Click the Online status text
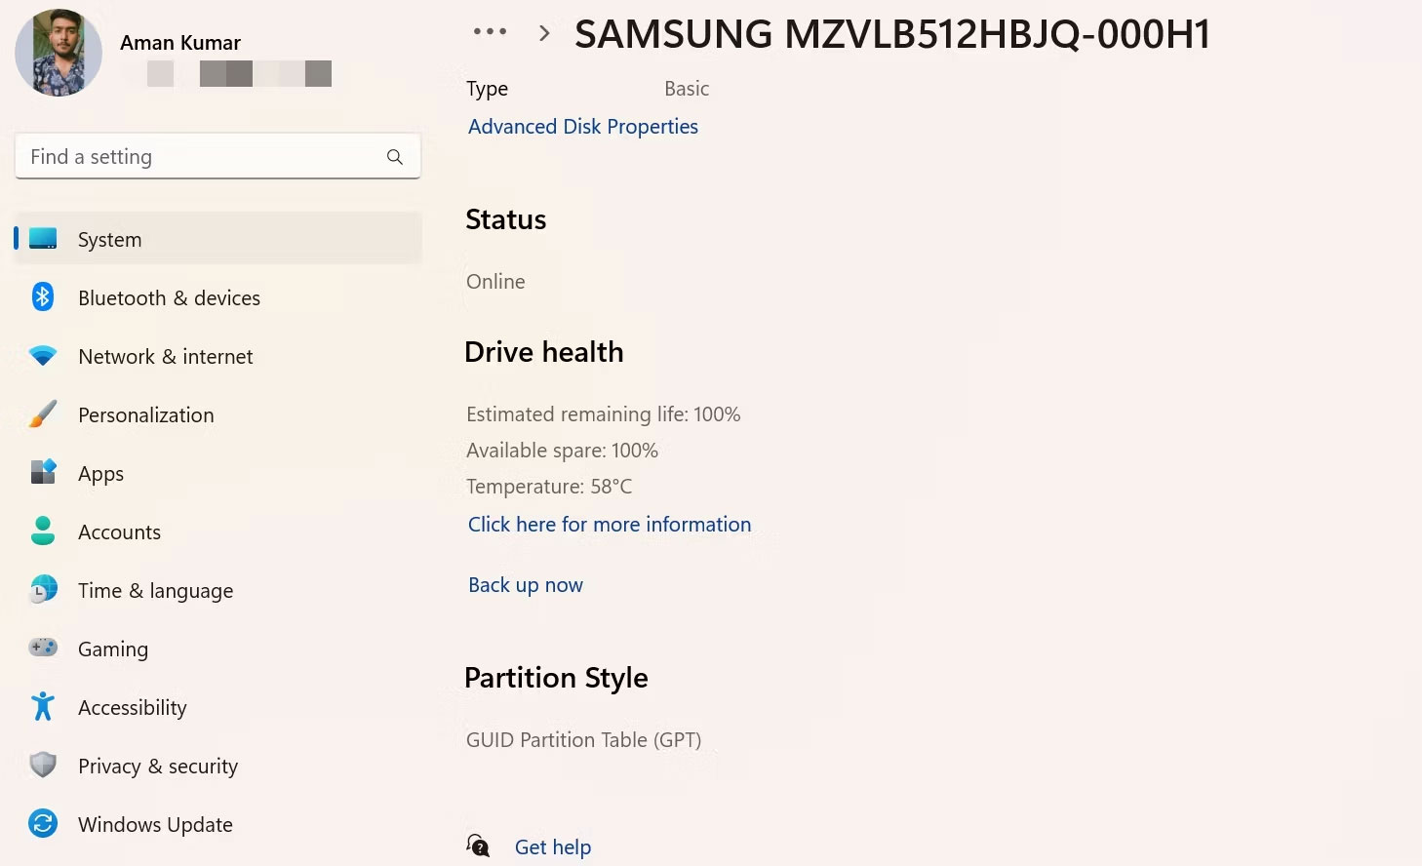 tap(495, 282)
